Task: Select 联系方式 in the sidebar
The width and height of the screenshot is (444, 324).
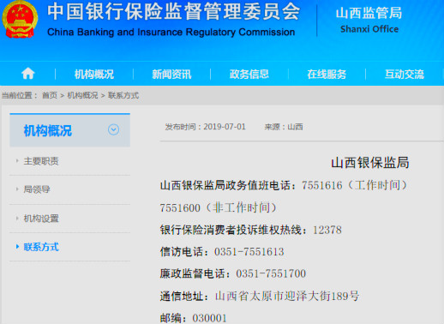Action: (41, 247)
